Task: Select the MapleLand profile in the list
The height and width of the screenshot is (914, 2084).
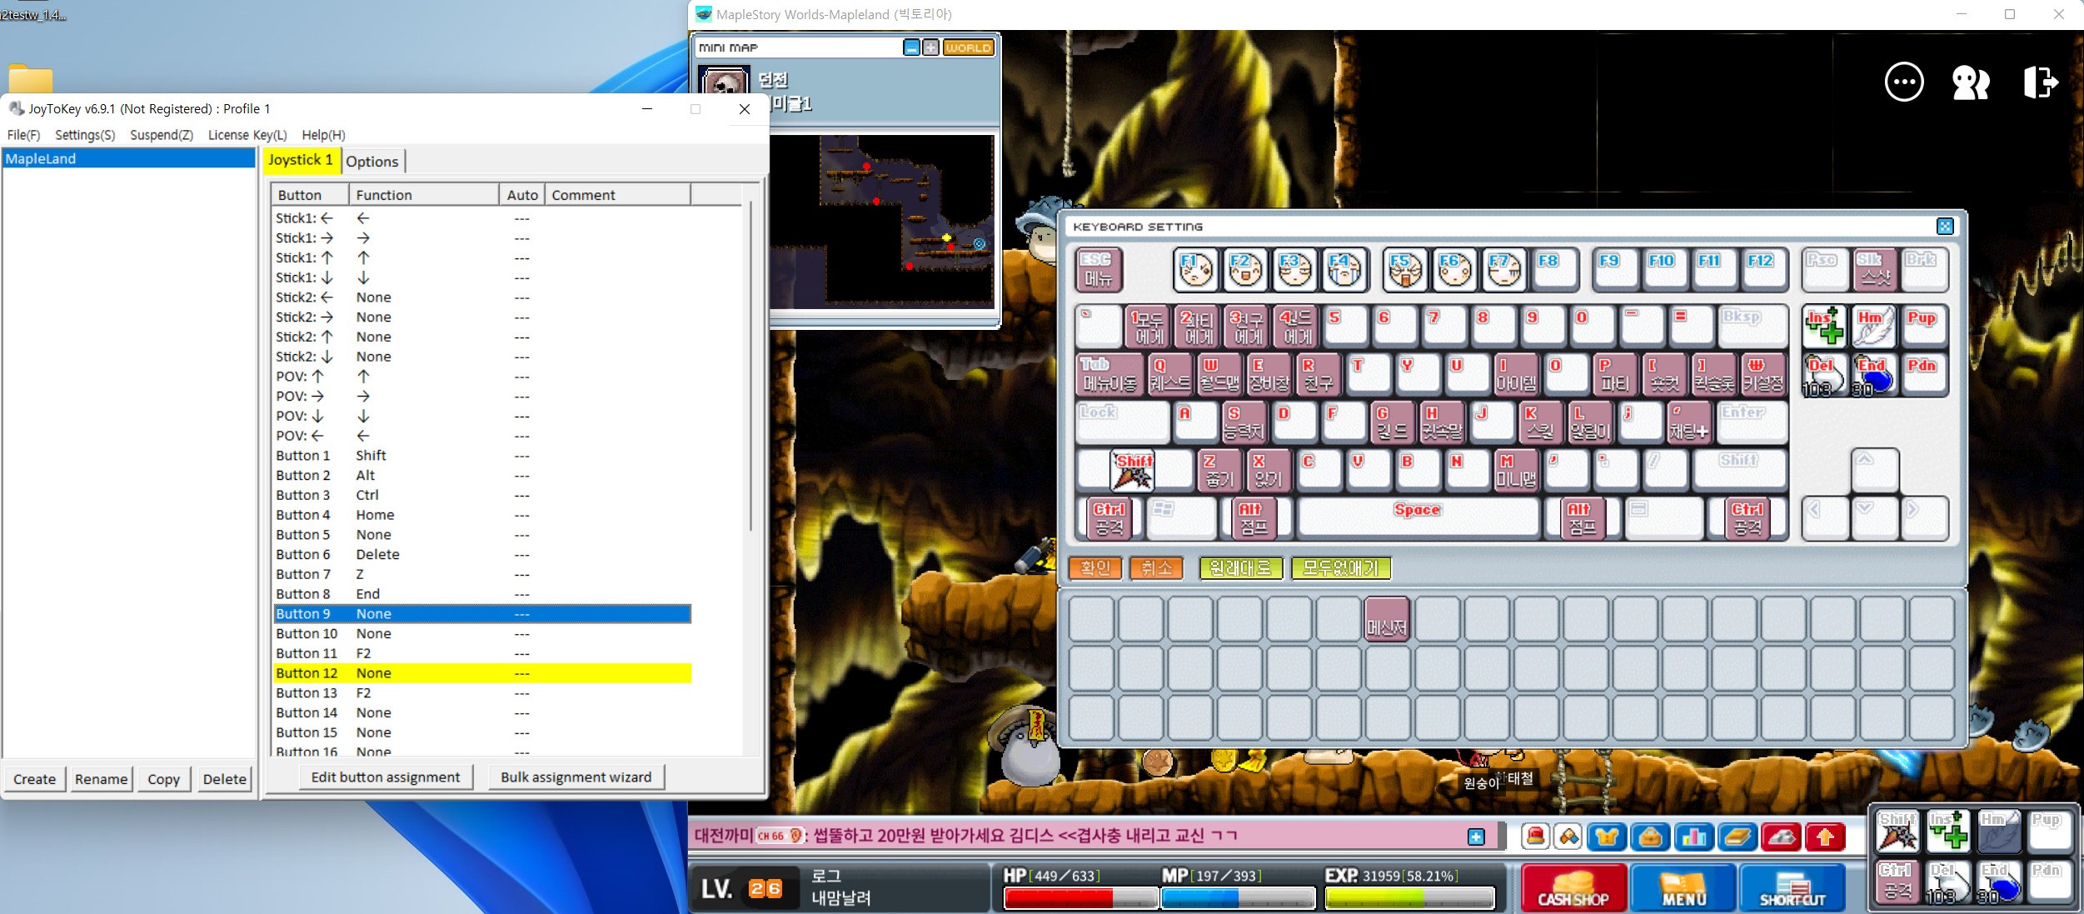Action: coord(128,158)
